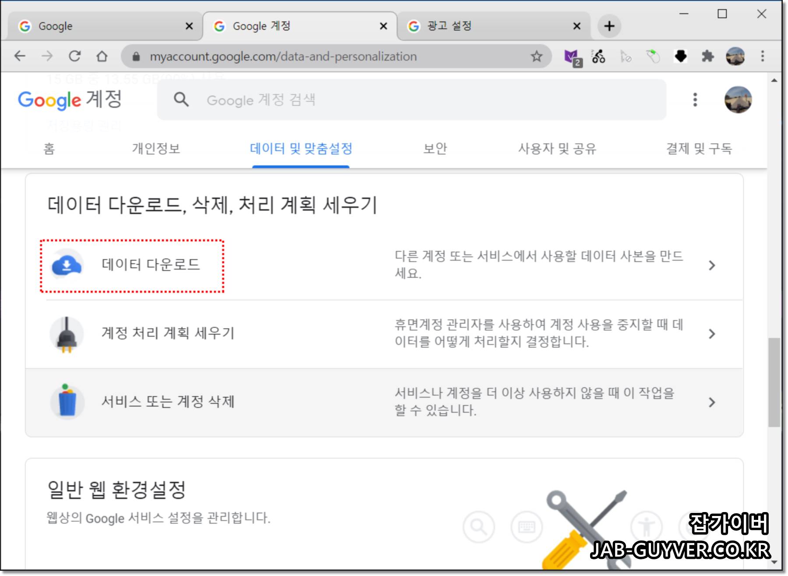Open the 홈 page link

click(x=49, y=148)
